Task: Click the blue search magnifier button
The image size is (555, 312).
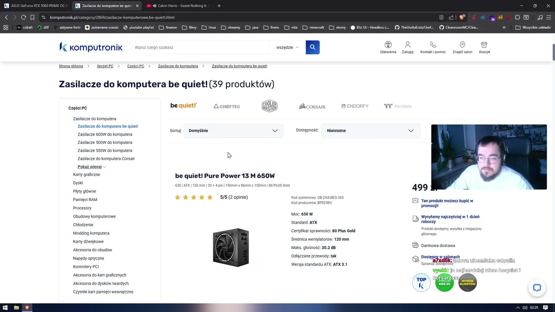Action: click(x=313, y=47)
